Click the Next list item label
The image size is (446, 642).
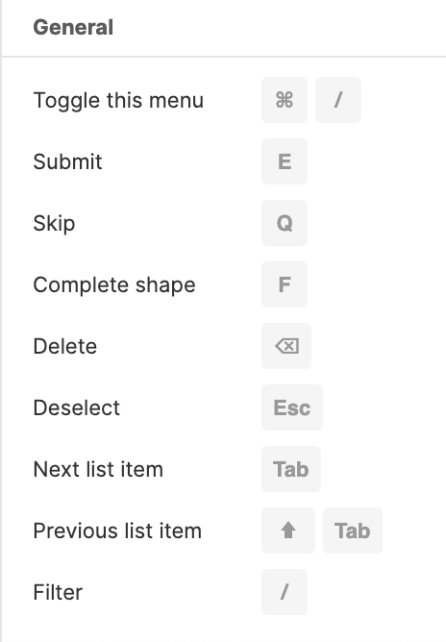98,469
